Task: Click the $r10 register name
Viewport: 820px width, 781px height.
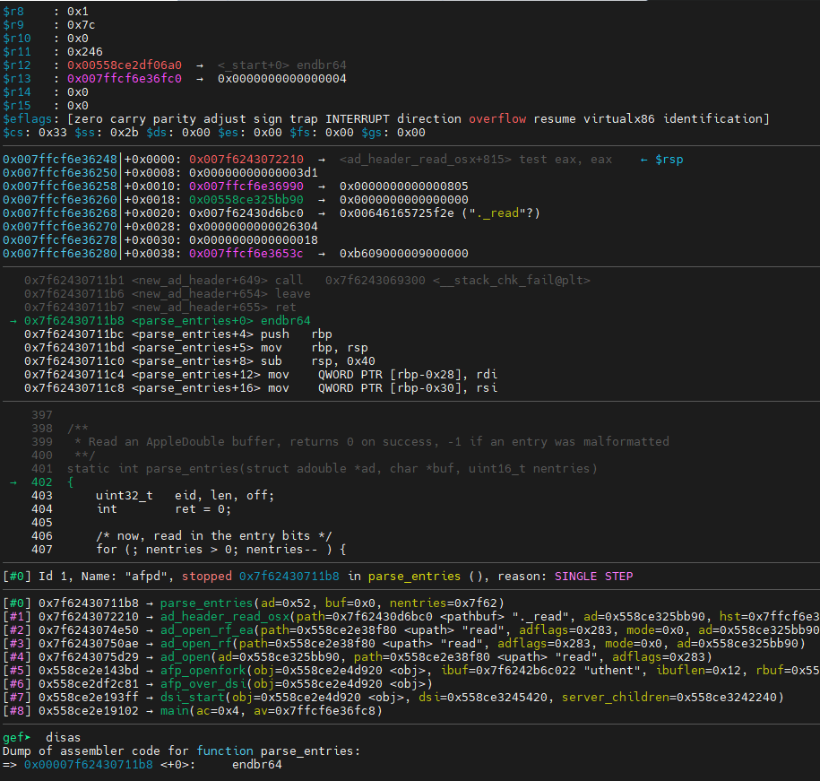Action: (x=17, y=39)
